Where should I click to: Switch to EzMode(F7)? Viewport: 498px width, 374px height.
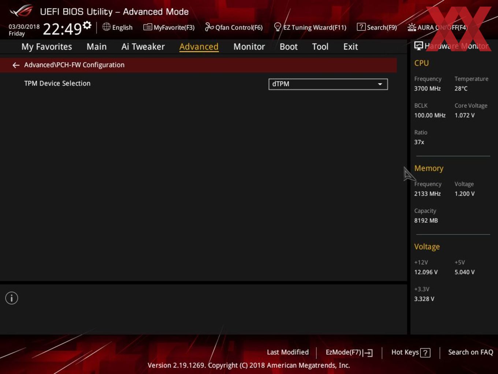[x=349, y=352]
